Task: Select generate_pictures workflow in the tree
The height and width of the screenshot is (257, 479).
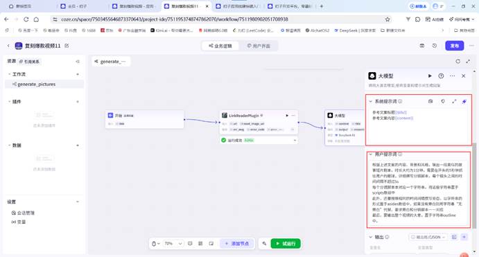Action: (x=44, y=84)
